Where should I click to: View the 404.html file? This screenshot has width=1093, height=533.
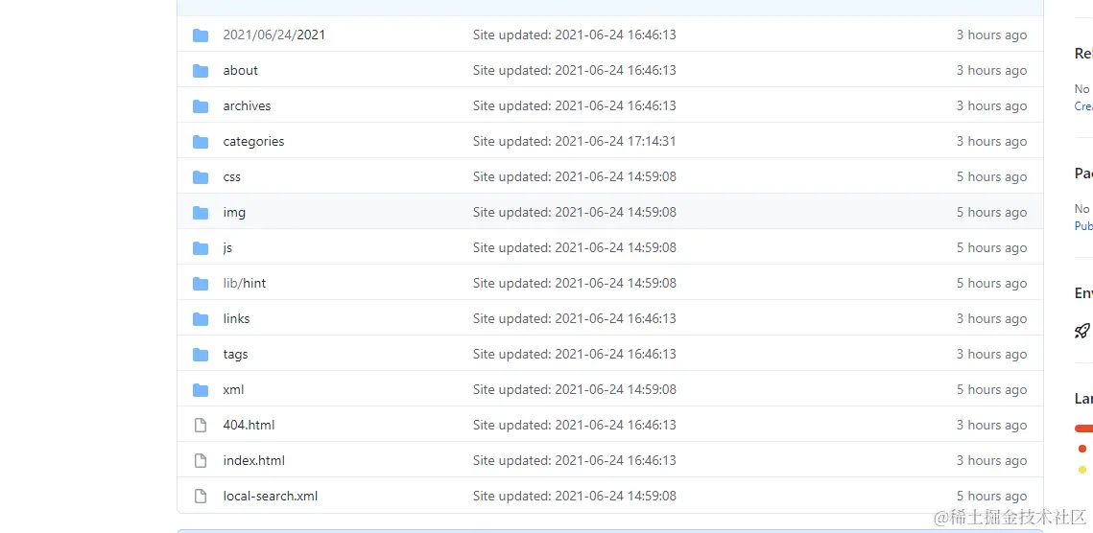249,425
